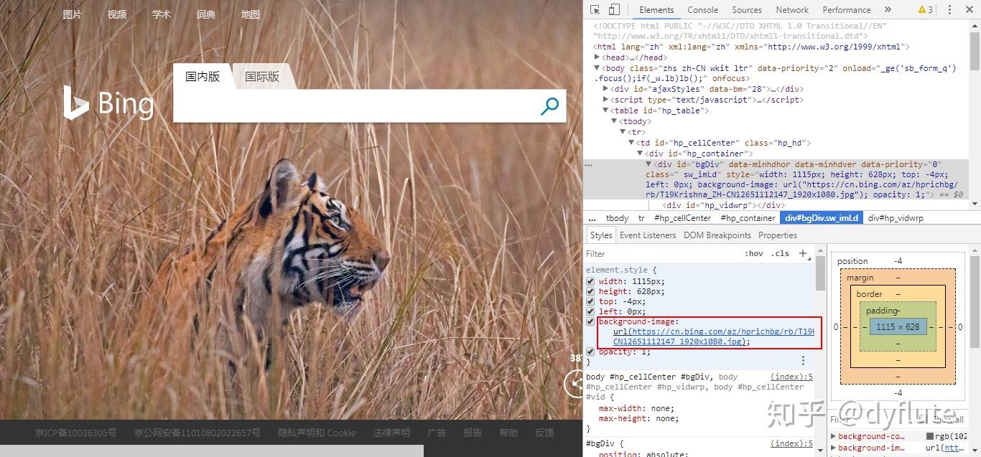The image size is (981, 457).
Task: Open 学术 link in Bing header
Action: click(x=162, y=14)
